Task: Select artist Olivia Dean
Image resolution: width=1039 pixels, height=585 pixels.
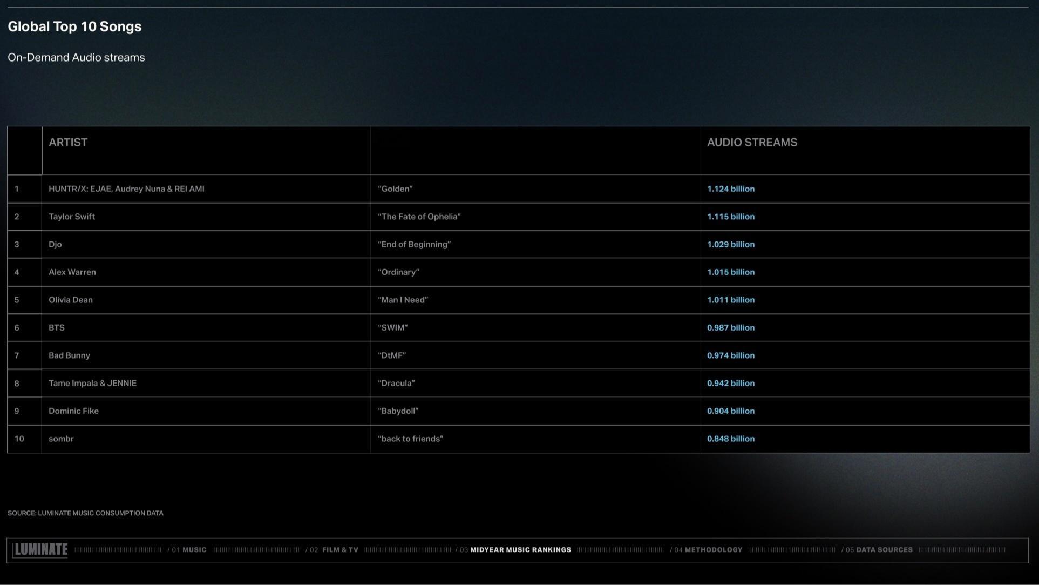Action: (x=71, y=300)
